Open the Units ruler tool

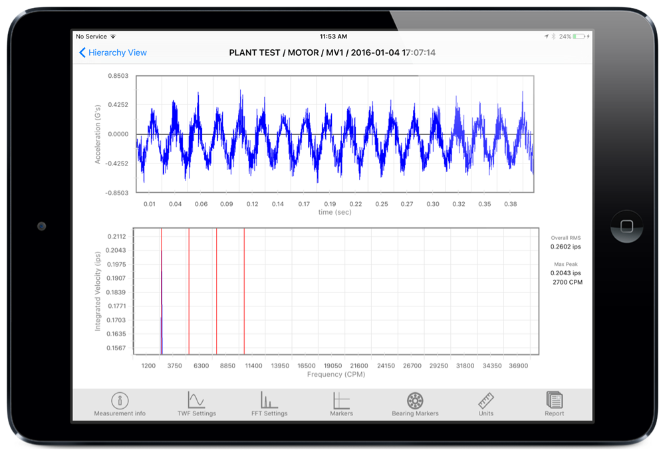pyautogui.click(x=485, y=403)
